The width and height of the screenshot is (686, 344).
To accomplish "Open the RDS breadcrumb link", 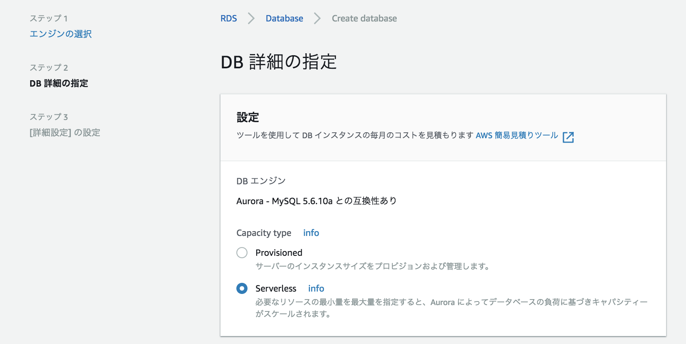I will pos(229,19).
